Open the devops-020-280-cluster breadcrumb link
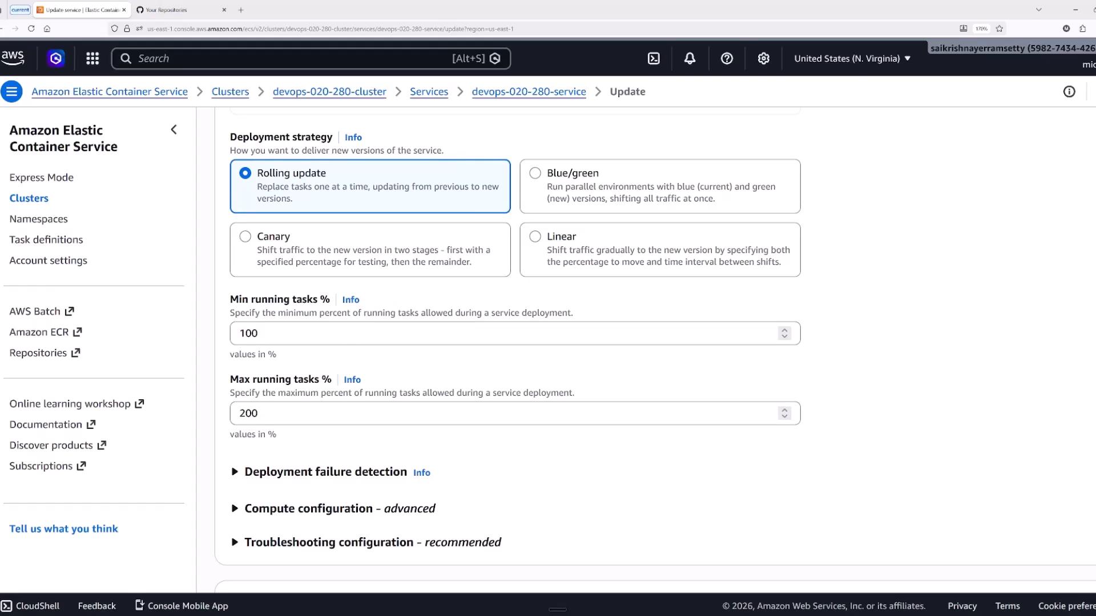Screen dimensions: 1096x616 (329, 91)
